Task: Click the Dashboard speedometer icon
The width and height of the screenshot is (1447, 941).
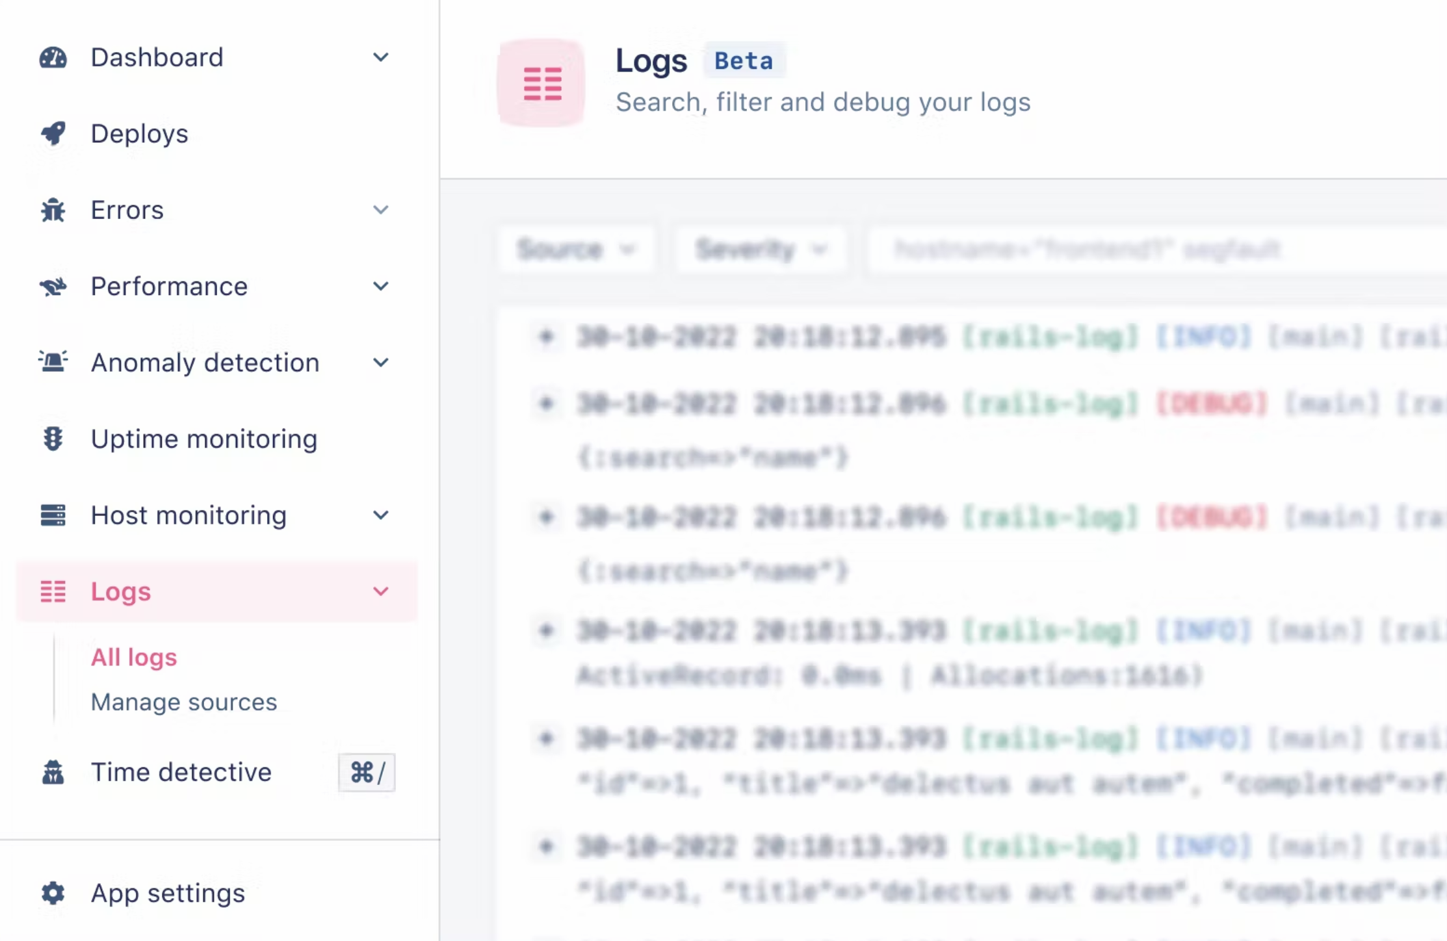Action: pyautogui.click(x=53, y=58)
